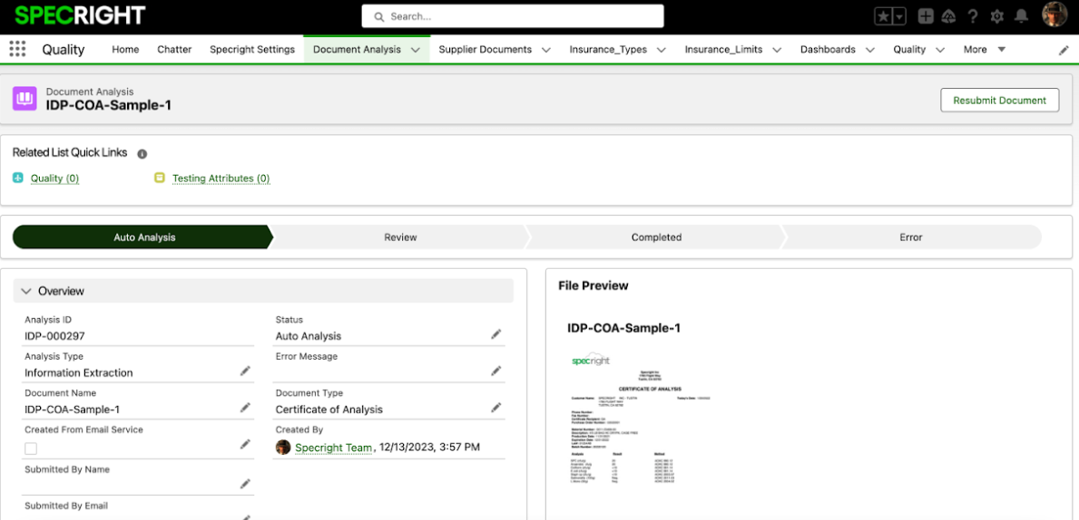Open the Dashboards tab dropdown chevron

click(869, 50)
